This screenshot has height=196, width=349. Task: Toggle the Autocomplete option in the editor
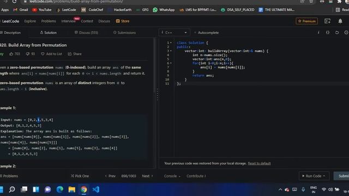click(206, 33)
